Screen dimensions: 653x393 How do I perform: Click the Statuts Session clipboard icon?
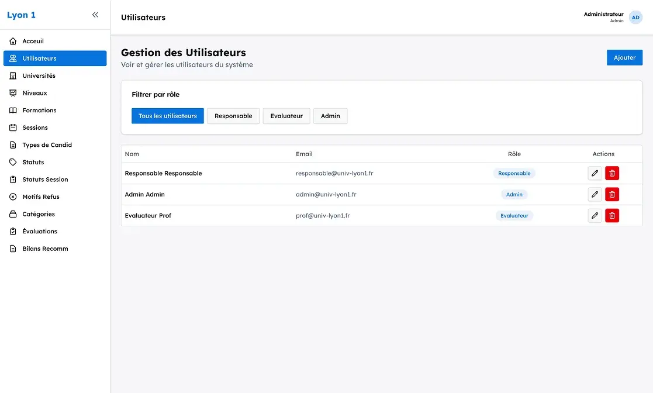13,180
